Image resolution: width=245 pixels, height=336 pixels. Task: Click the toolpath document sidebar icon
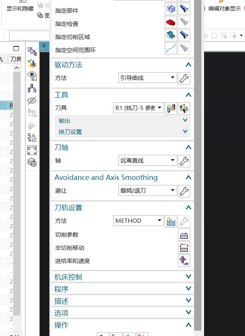(x=32, y=137)
